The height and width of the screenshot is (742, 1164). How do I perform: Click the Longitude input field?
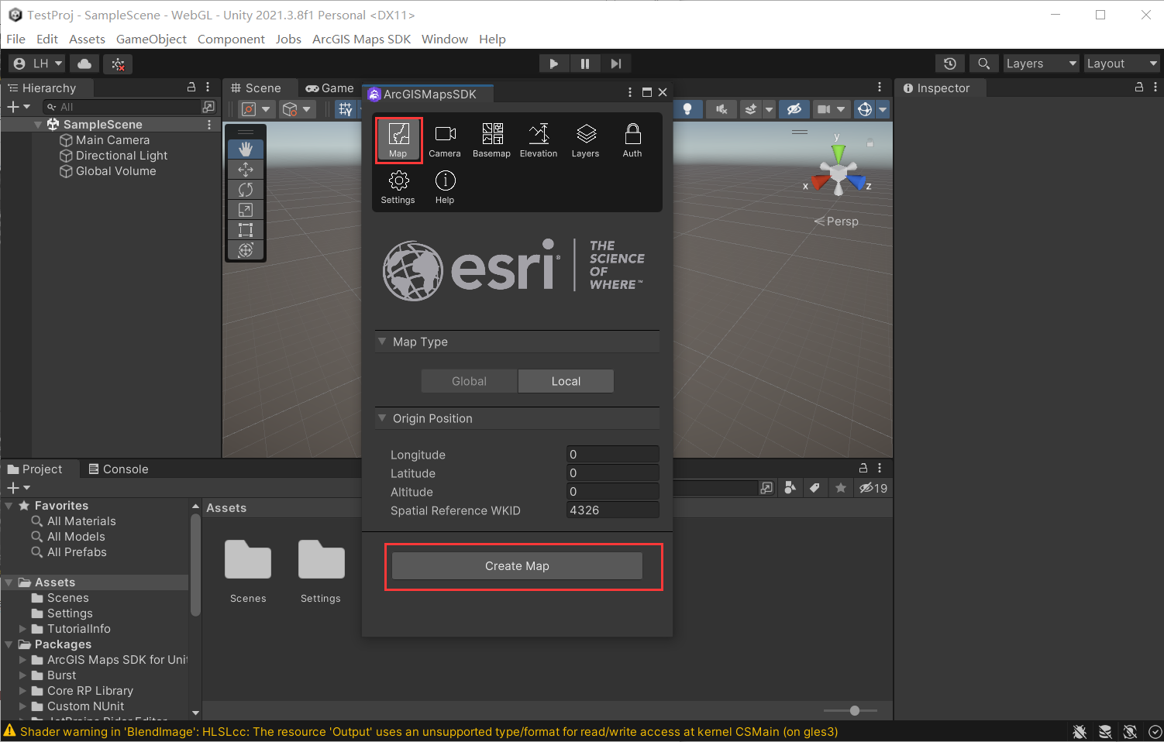(613, 455)
